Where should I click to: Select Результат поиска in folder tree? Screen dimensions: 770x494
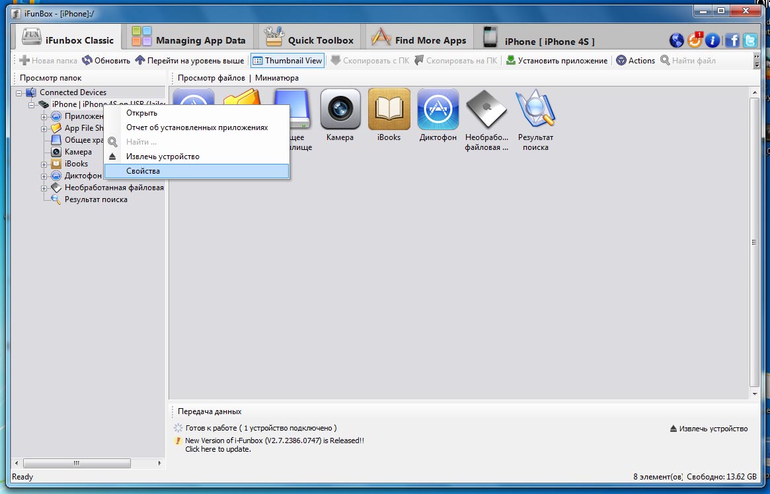tap(96, 199)
